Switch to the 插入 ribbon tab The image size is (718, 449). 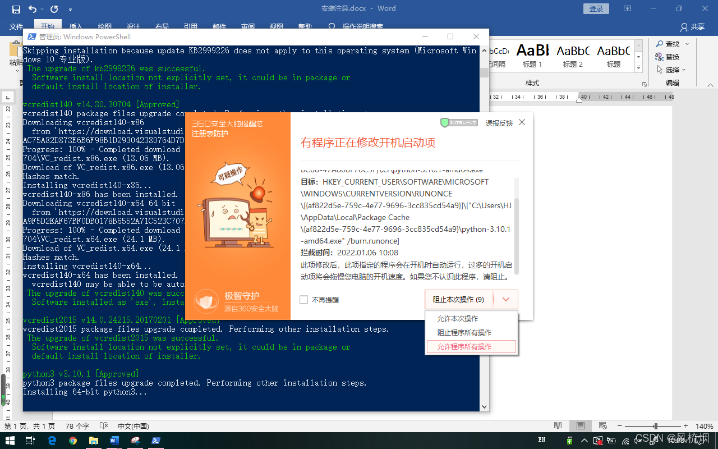(x=76, y=26)
